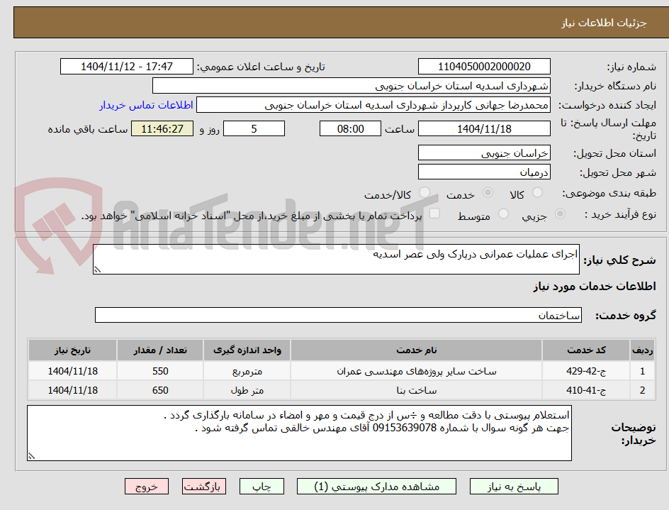Click the پاسخ به نیاز button

514,487
